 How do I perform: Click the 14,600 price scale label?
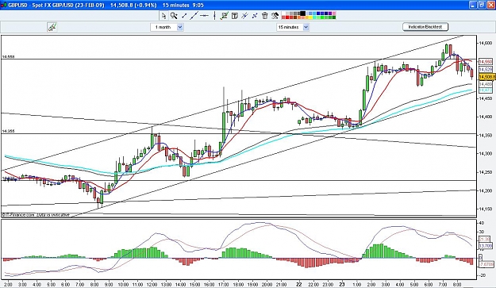[485, 43]
